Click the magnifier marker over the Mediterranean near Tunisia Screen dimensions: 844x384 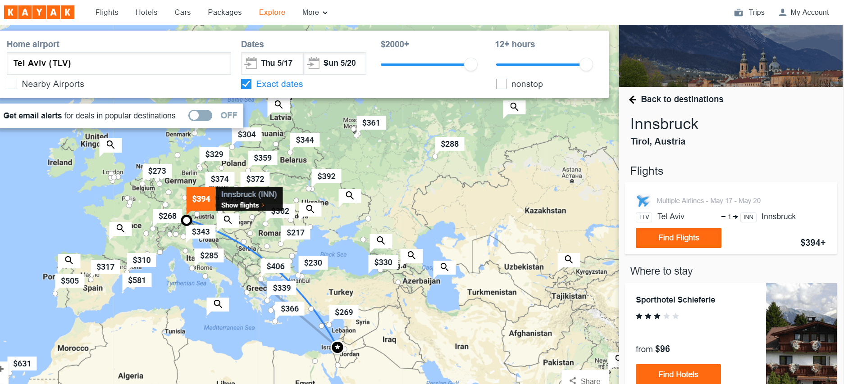(218, 304)
